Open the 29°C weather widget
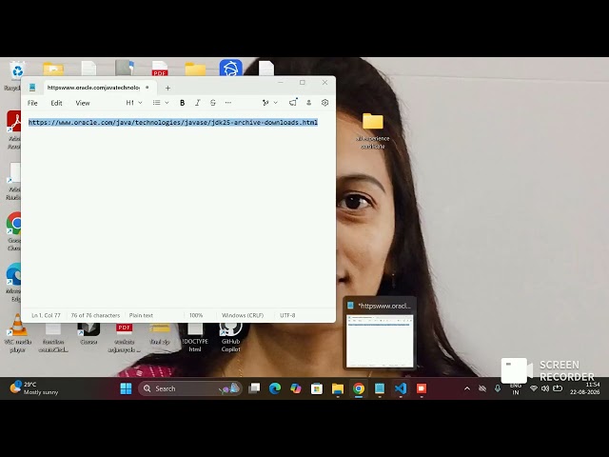 [34, 388]
